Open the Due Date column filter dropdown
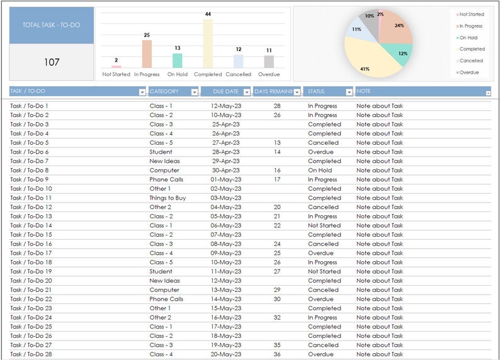Screen dimensions: 500x360 point(246,92)
